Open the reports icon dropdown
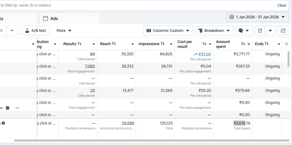Screen dimensions: 292x145 [x=244, y=31]
